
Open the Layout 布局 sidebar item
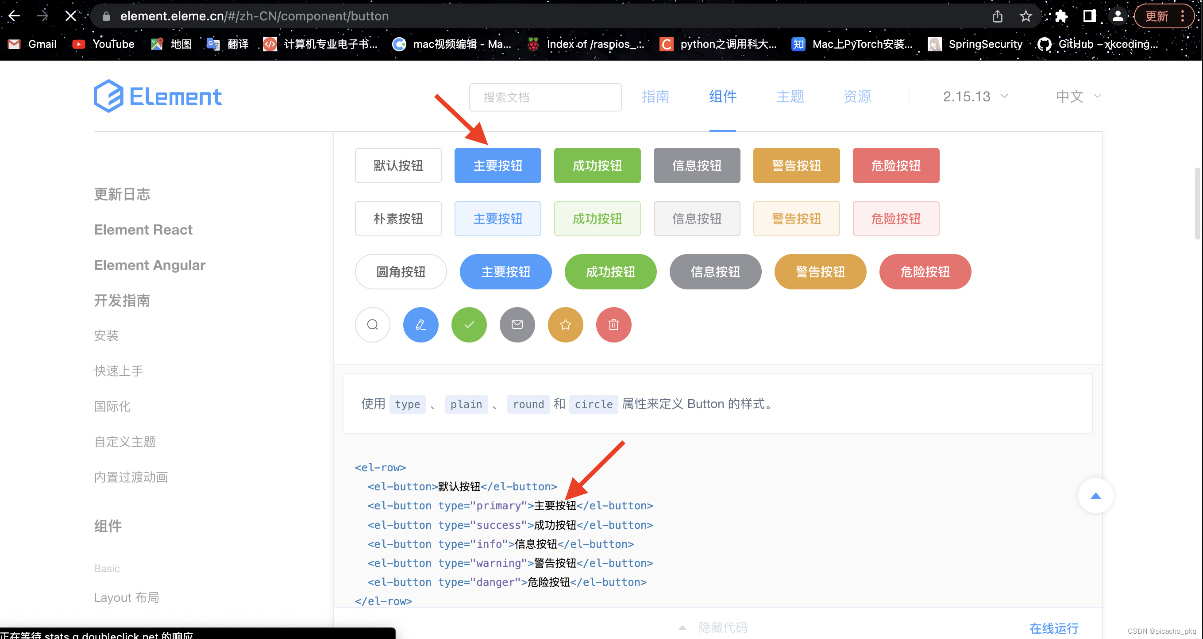point(127,597)
